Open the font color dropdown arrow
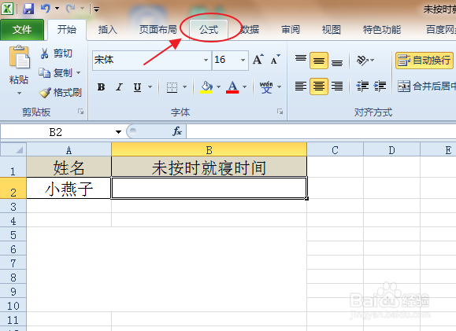The width and height of the screenshot is (456, 331). coord(245,86)
